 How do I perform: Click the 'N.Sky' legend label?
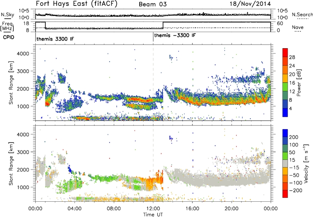(7, 14)
